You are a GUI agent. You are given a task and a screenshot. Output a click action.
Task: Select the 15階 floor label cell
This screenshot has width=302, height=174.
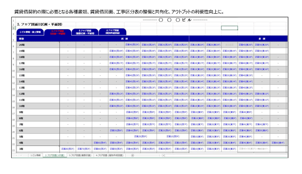pos(38,76)
